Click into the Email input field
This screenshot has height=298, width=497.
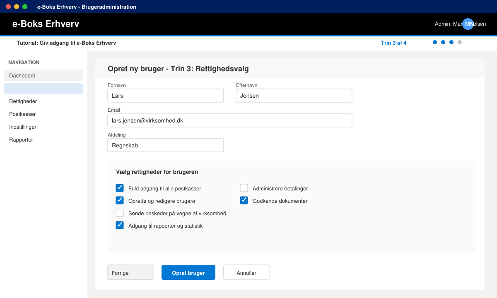pos(230,120)
